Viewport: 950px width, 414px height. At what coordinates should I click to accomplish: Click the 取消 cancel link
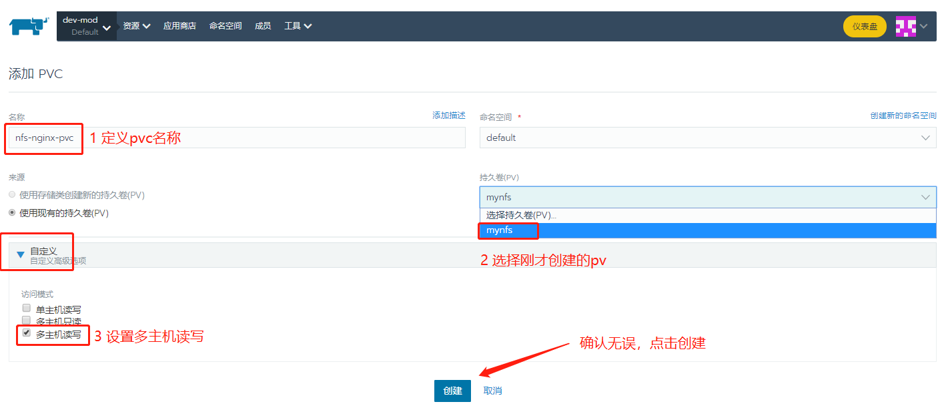click(492, 391)
